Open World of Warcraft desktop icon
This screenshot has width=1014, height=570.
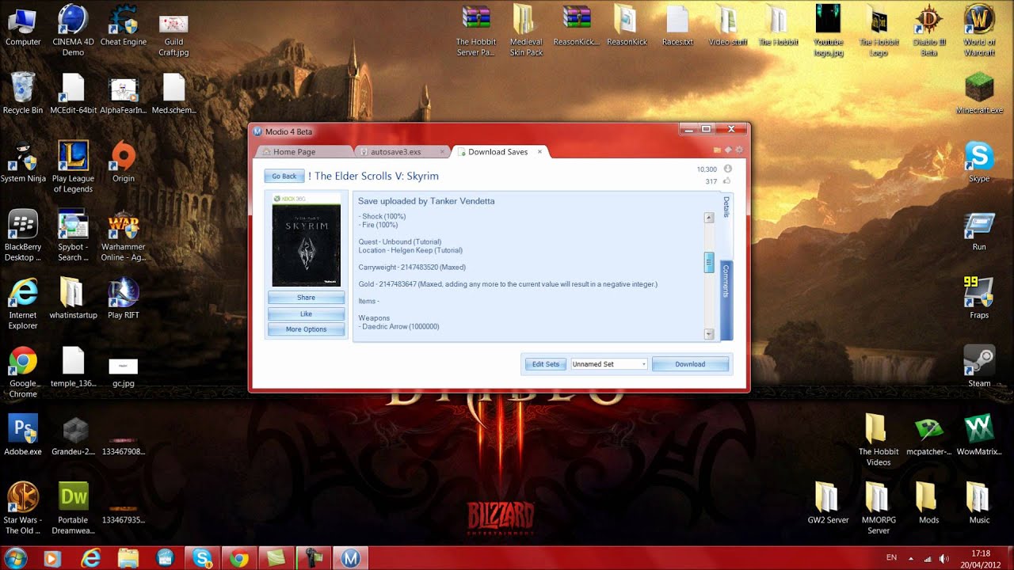[x=979, y=30]
